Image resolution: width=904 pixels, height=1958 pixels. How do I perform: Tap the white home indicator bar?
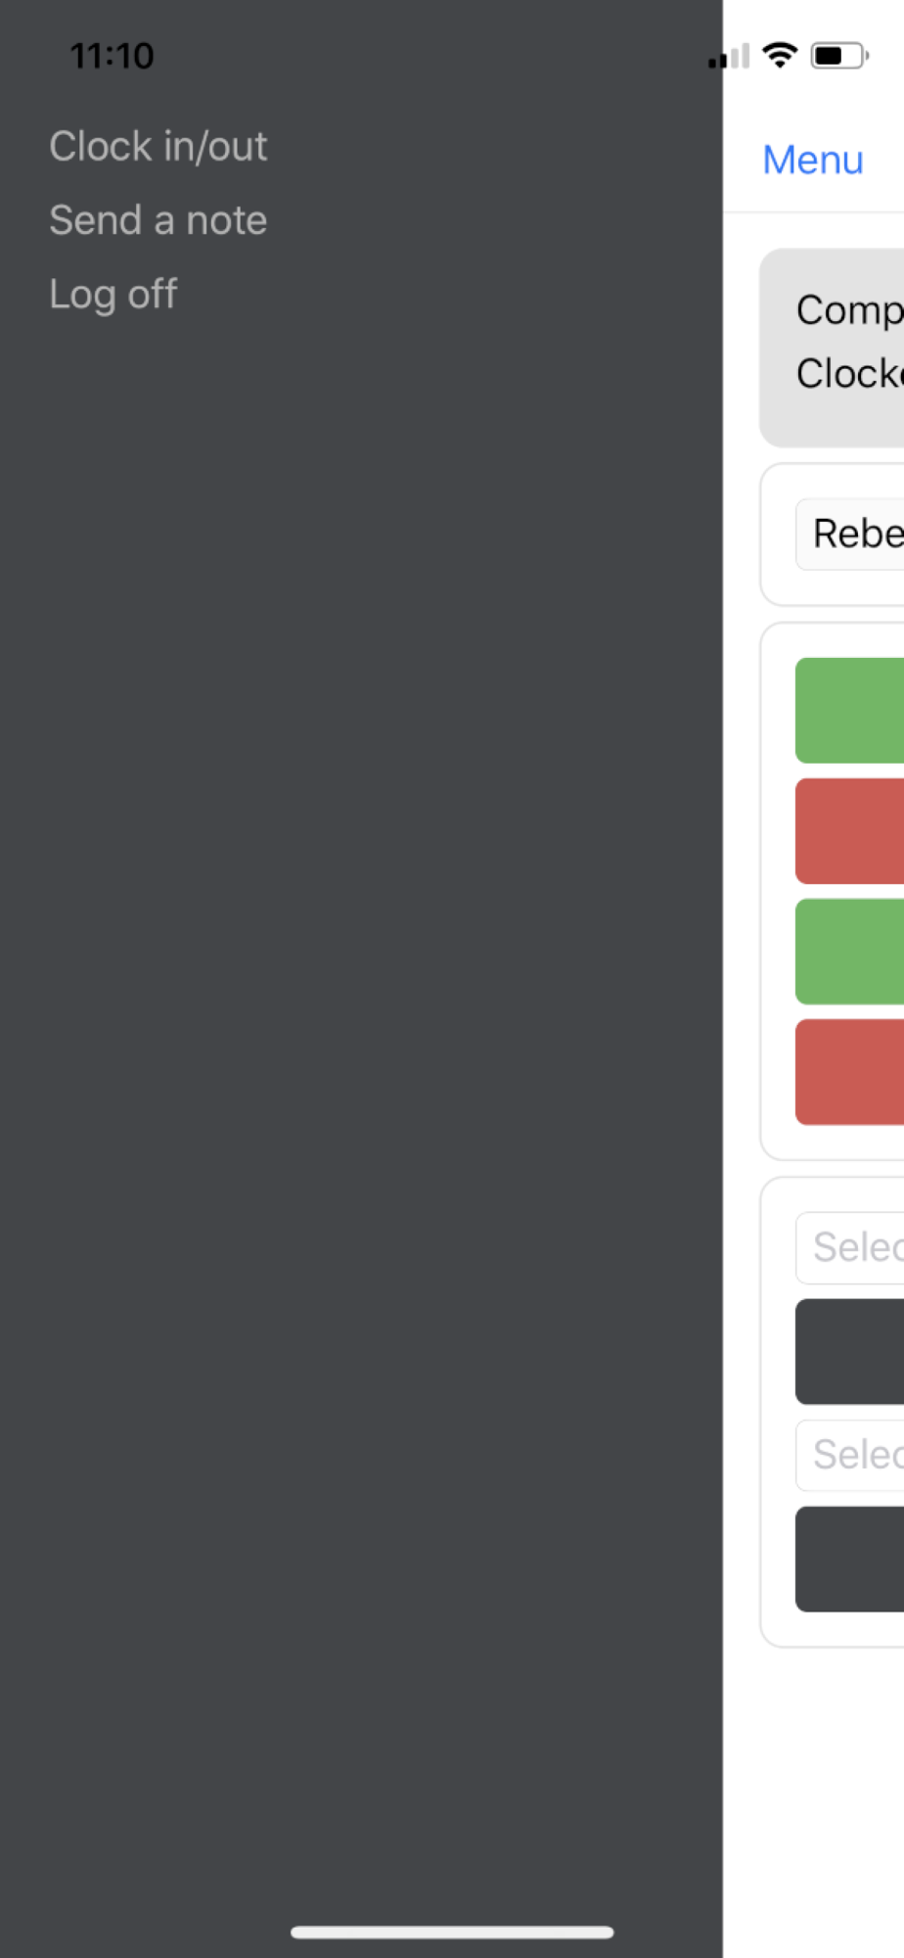pyautogui.click(x=452, y=1933)
